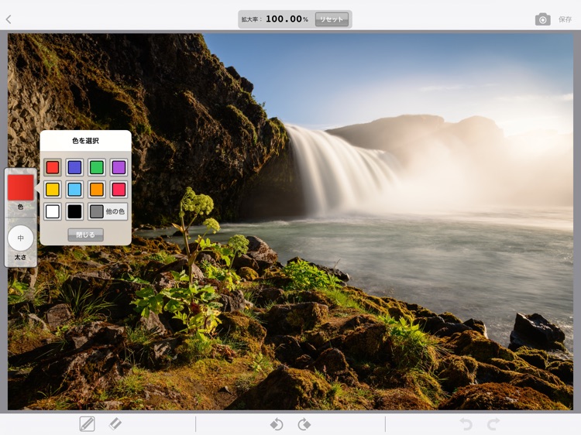581x435 pixels.
Task: Pick the light blue color swatch
Action: point(74,189)
